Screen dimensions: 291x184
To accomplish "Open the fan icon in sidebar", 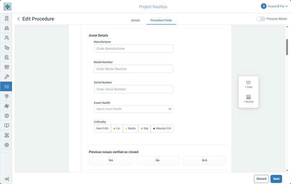I will [x=7, y=106].
